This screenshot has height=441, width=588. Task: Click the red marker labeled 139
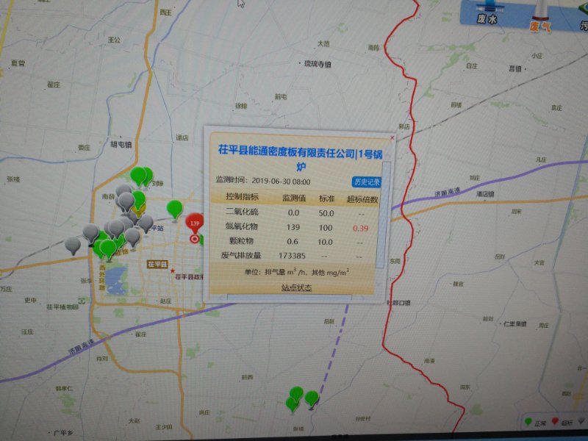click(195, 222)
